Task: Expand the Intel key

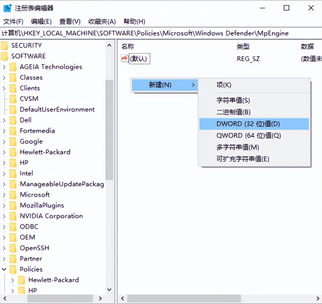Action: [4, 173]
